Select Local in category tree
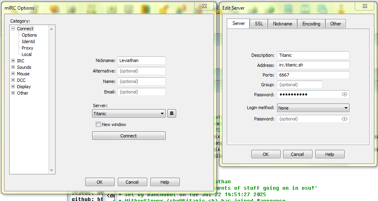 coord(27,54)
